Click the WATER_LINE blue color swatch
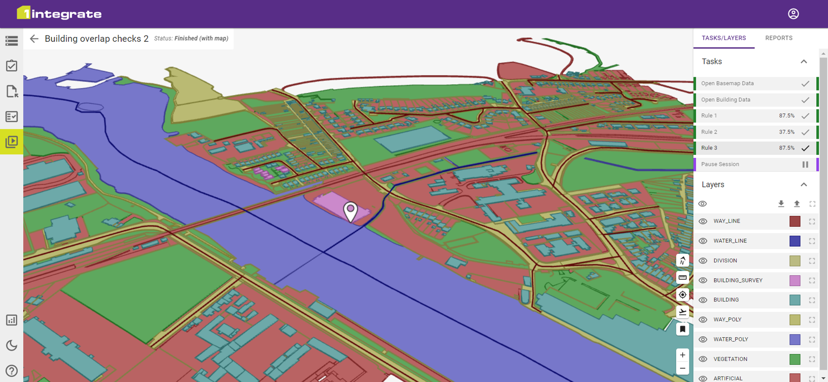Image resolution: width=828 pixels, height=382 pixels. (x=794, y=241)
